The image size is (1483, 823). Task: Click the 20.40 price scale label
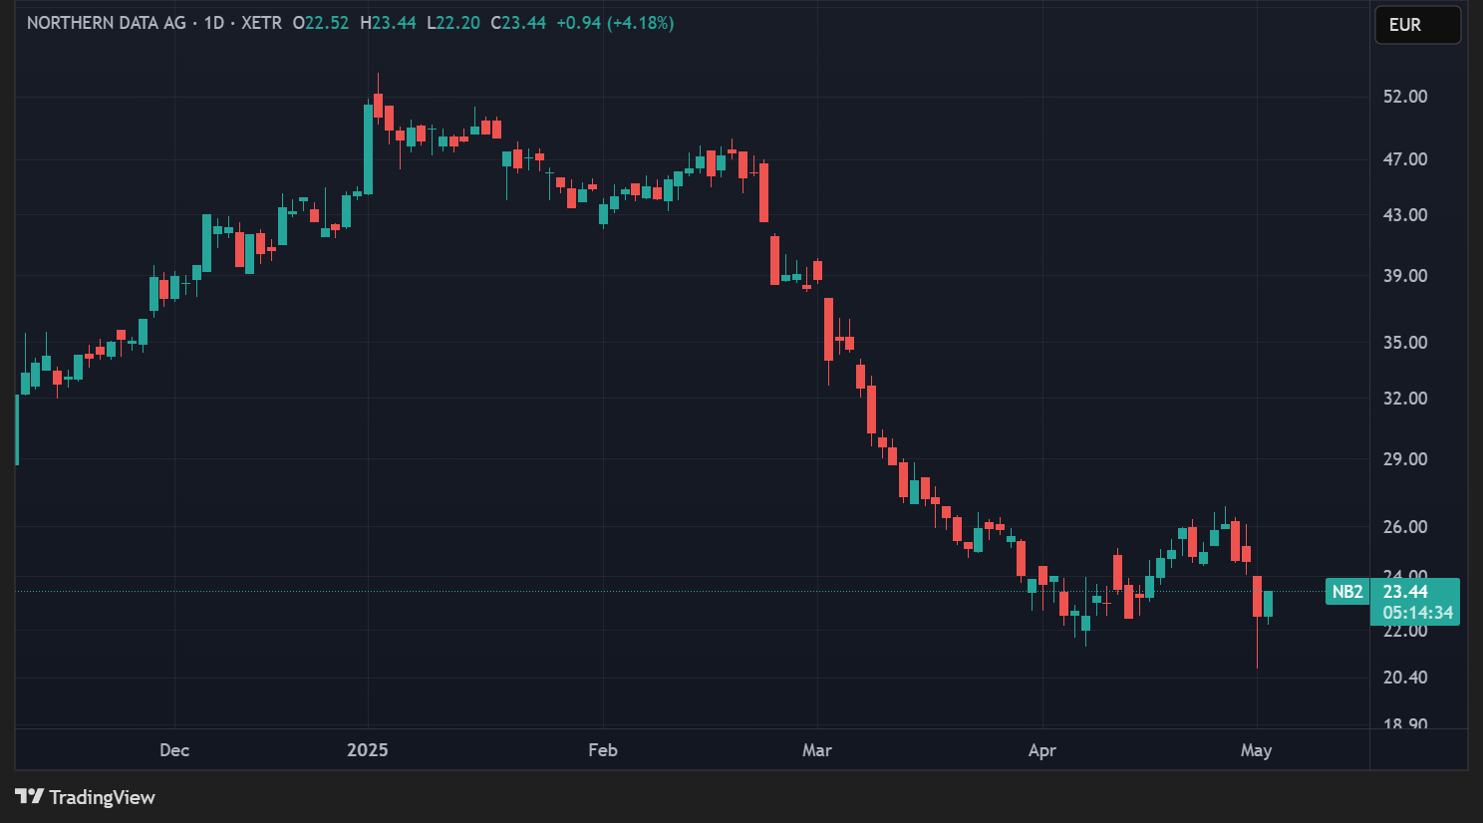tap(1405, 678)
